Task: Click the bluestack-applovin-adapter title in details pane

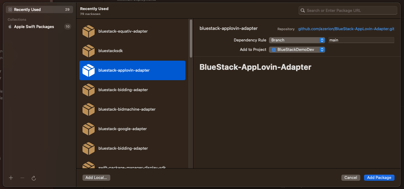Action: [x=229, y=28]
